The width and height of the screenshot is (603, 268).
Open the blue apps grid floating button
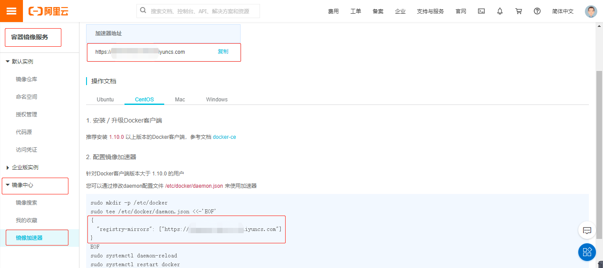pyautogui.click(x=587, y=252)
